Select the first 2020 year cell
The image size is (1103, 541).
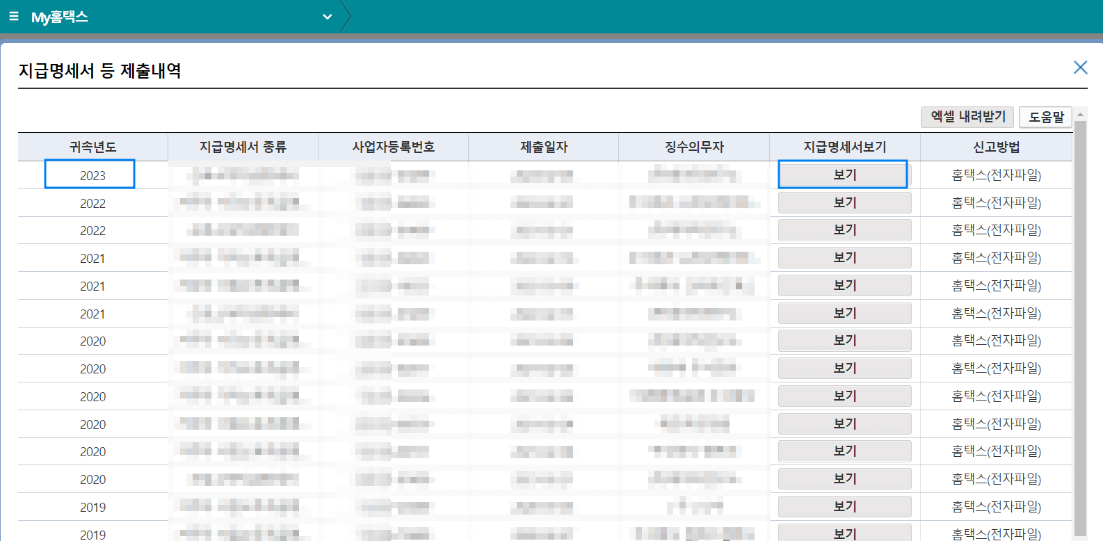93,341
